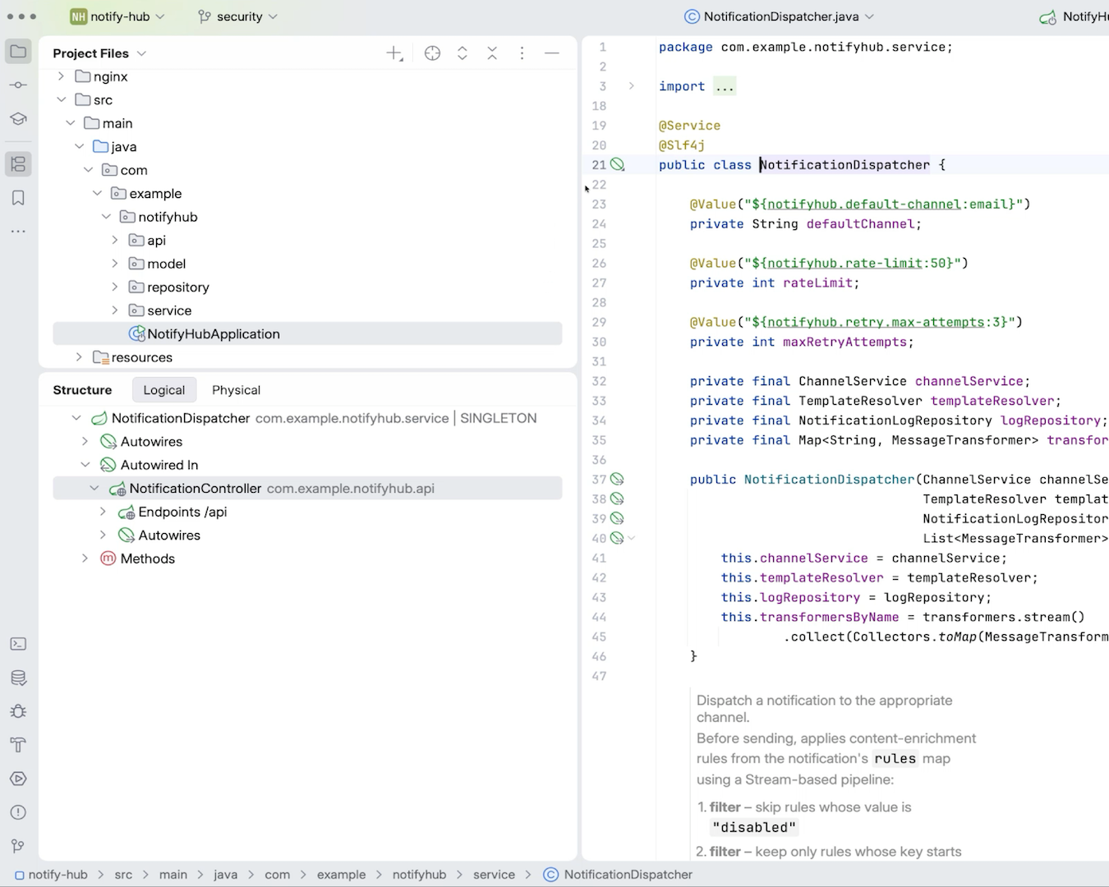The image size is (1109, 887).
Task: Open the Build hammer icon in sidebar
Action: 18,745
